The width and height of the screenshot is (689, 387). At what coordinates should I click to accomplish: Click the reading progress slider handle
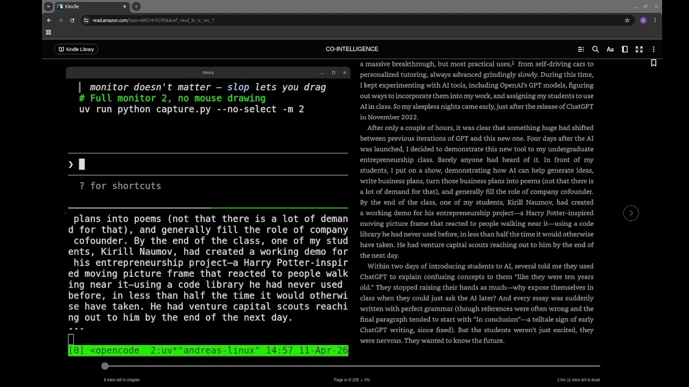click(105, 366)
